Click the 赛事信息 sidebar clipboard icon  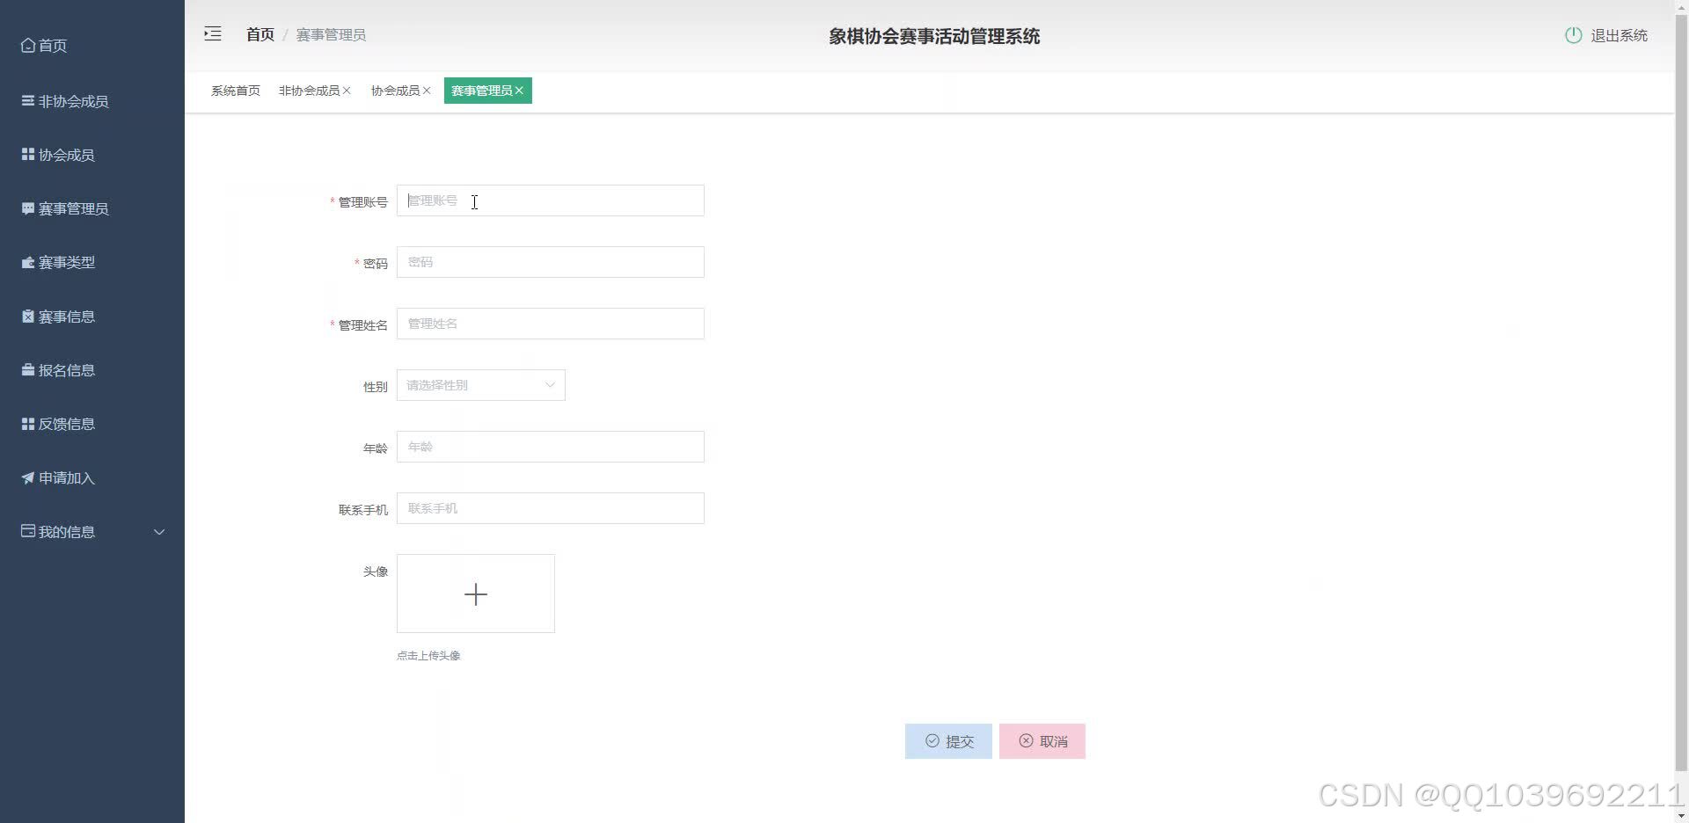[x=28, y=316]
